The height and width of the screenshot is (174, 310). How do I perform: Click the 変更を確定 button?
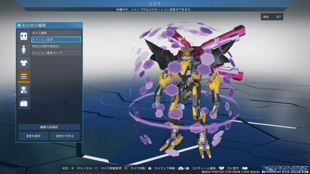pyautogui.click(x=33, y=136)
